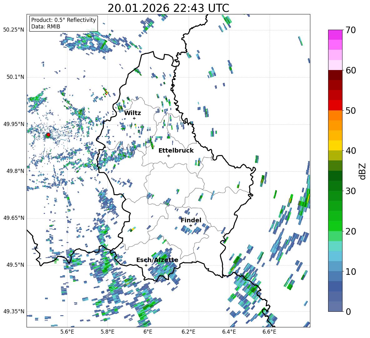The height and width of the screenshot is (338, 370).
Task: Click the red radar site marker
Action: click(48, 134)
